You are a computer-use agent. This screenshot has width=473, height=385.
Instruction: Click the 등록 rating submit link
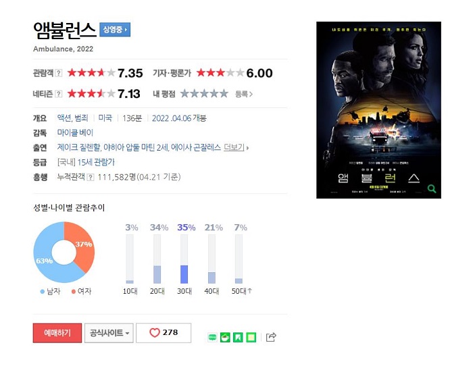pos(244,94)
